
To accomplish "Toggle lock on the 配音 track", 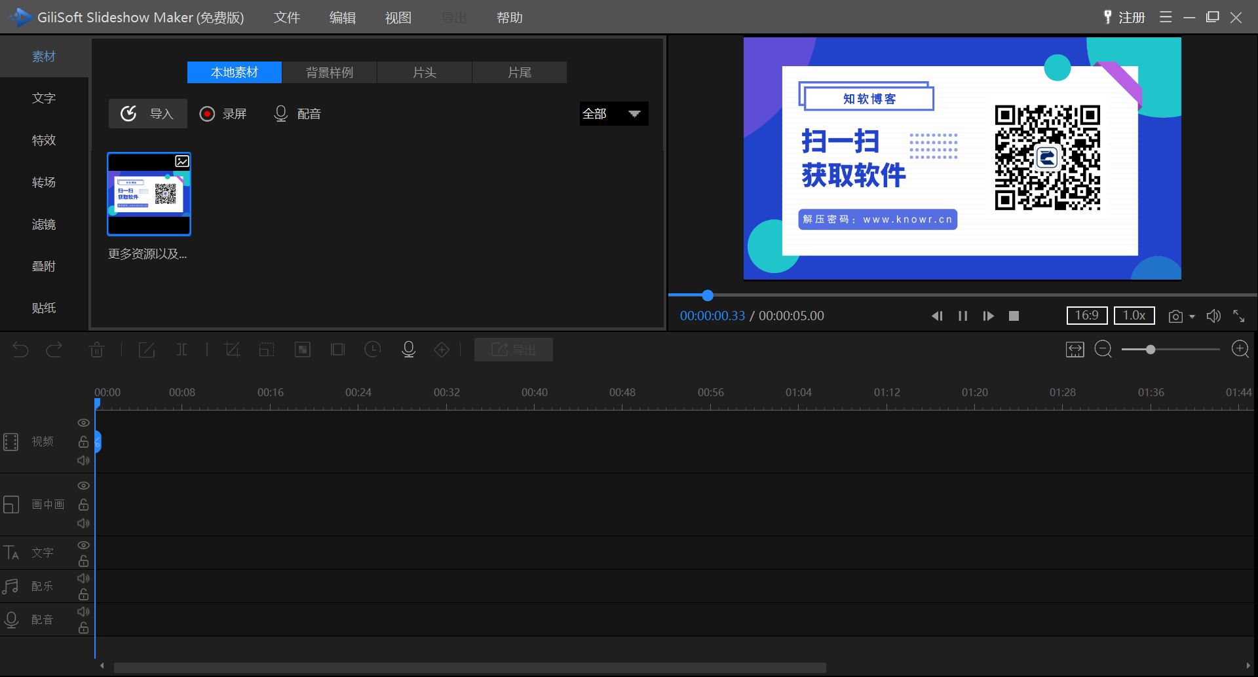I will 83,628.
